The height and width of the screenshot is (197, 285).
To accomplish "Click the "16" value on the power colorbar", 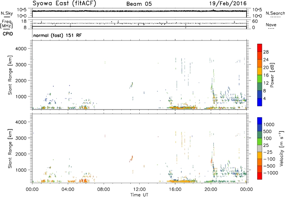I will [x=266, y=75].
